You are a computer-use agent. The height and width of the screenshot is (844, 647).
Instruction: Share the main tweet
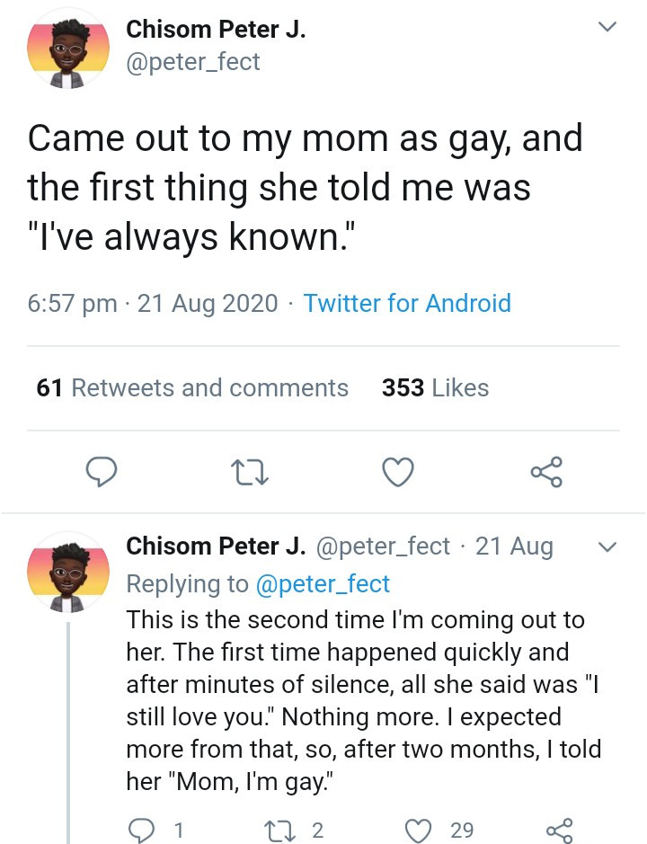tap(545, 472)
